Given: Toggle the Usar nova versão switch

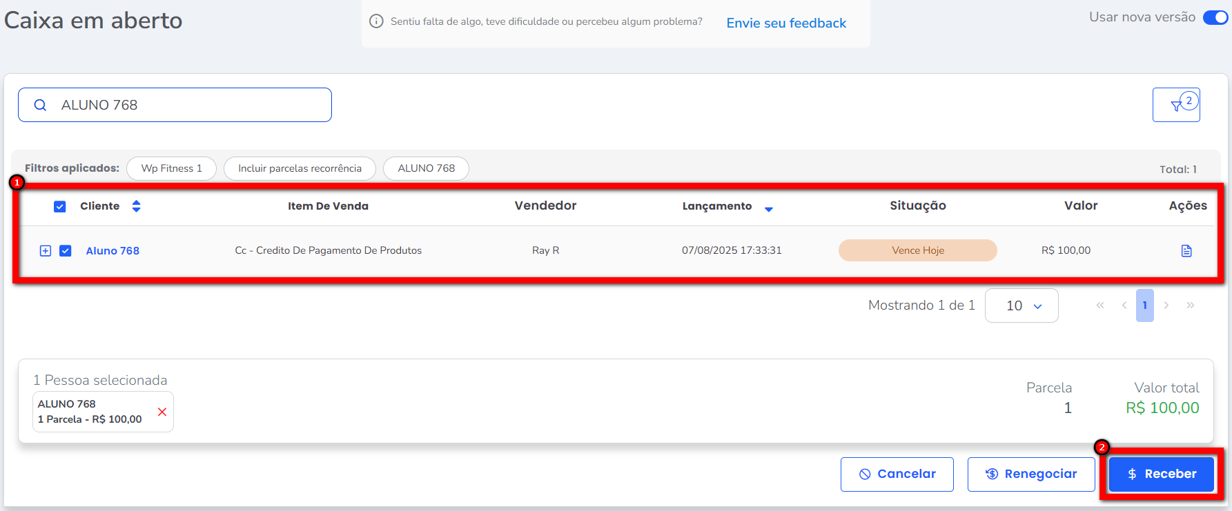Looking at the screenshot, I should coord(1215,18).
